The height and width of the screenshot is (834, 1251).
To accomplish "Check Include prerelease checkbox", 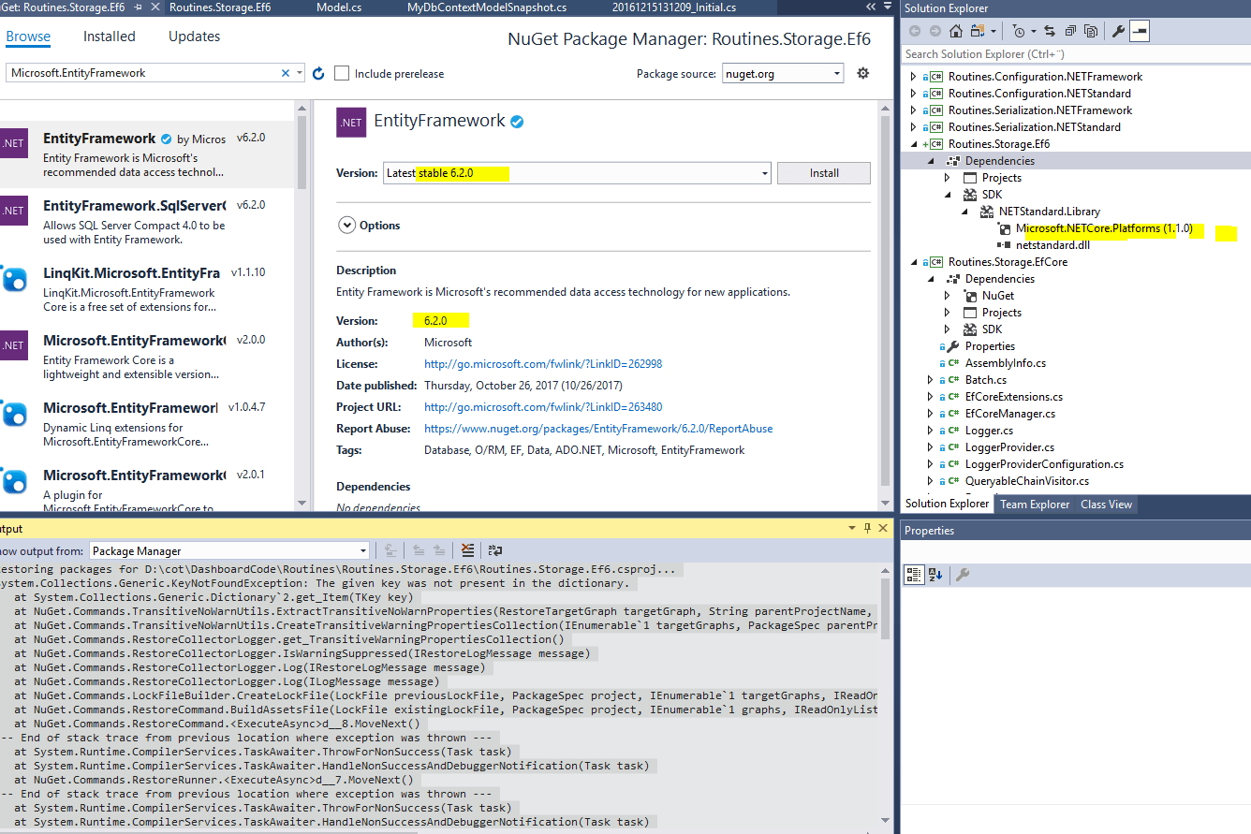I will point(342,73).
